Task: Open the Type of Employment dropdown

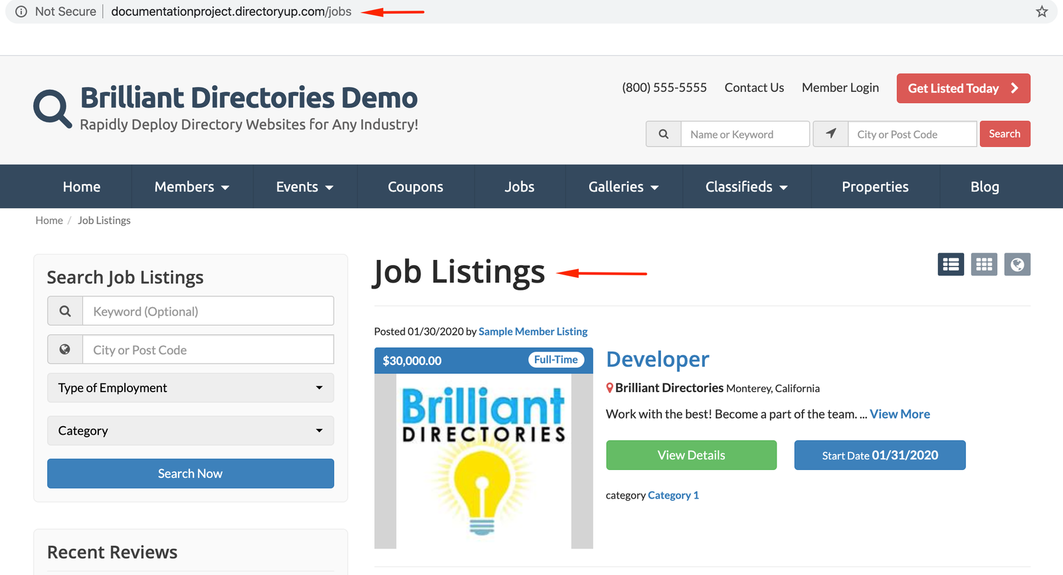Action: (x=191, y=388)
